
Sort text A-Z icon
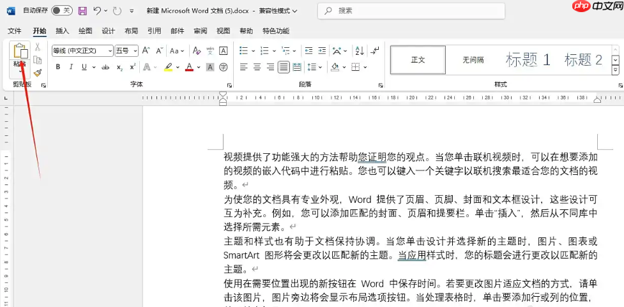[360, 50]
